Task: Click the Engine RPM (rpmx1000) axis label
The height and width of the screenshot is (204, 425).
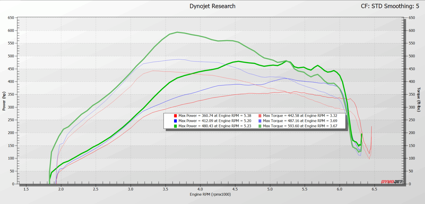Action: pos(210,194)
